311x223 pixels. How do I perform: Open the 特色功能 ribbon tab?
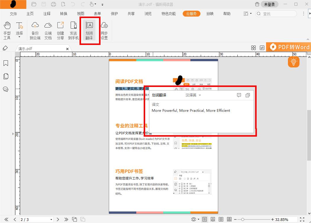point(168,14)
